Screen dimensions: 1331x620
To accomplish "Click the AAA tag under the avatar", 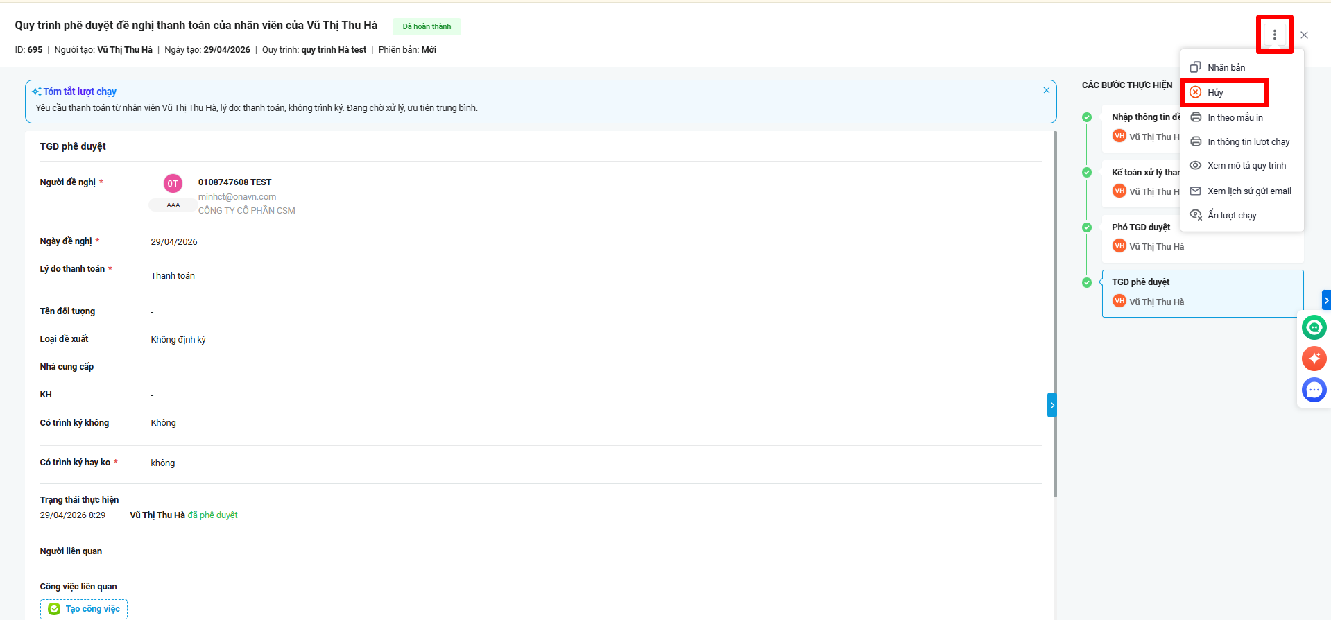I will 173,205.
